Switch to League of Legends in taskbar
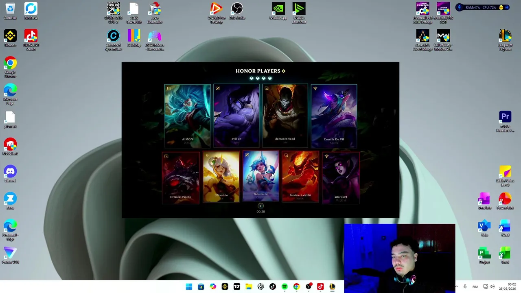521x293 pixels. point(332,287)
